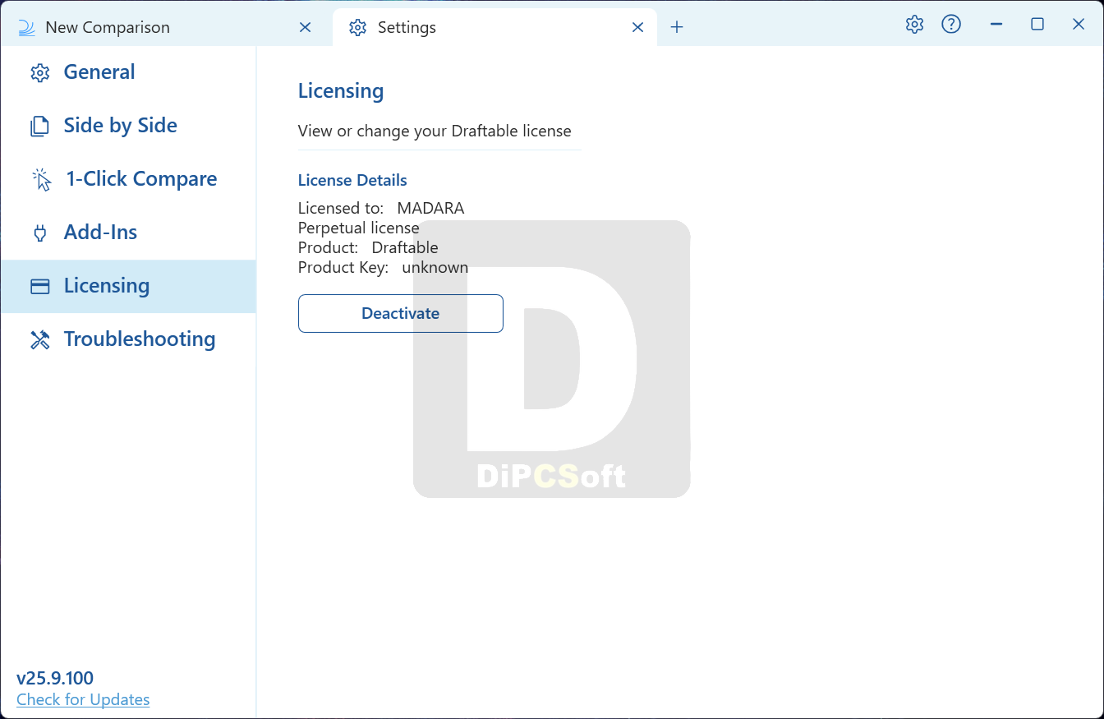Open General settings section

[x=128, y=72]
